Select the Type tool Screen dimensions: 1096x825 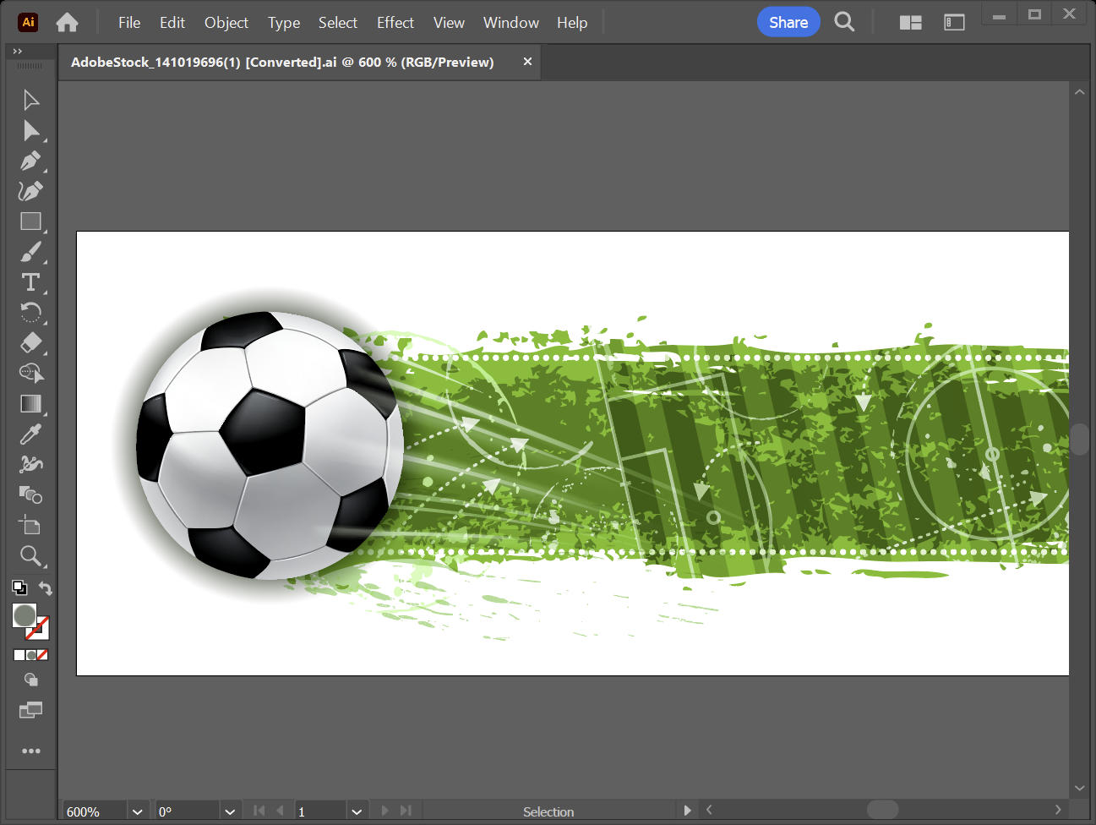[x=30, y=282]
